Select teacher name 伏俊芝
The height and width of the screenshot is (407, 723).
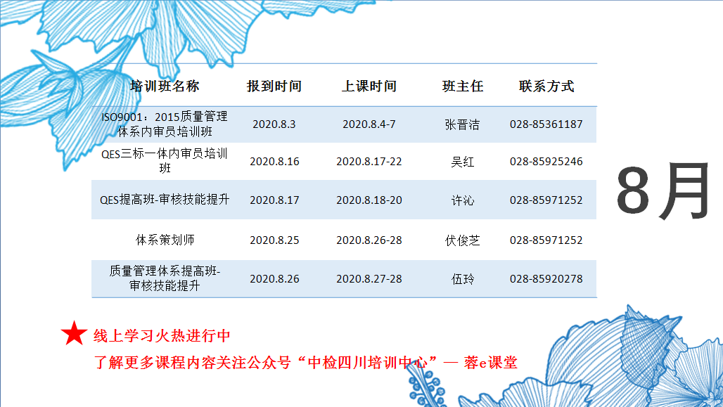coord(463,240)
